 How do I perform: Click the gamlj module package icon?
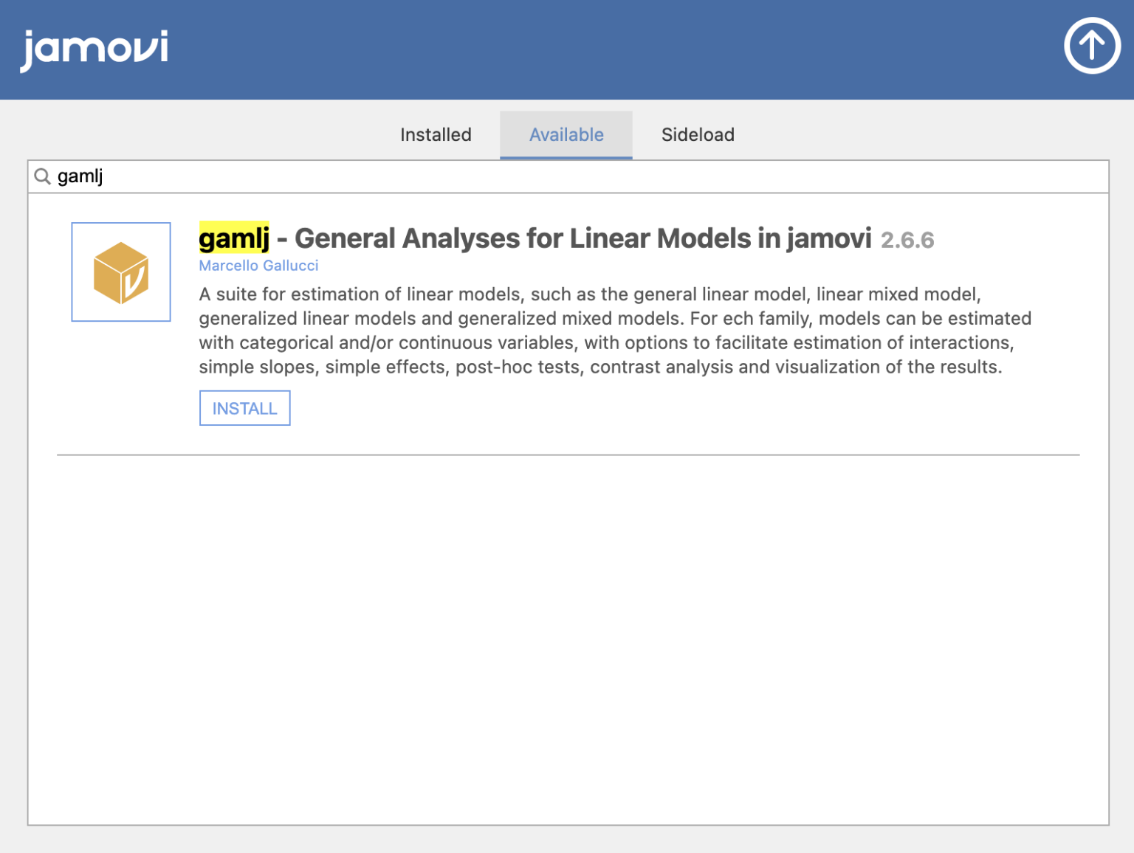[x=120, y=272]
